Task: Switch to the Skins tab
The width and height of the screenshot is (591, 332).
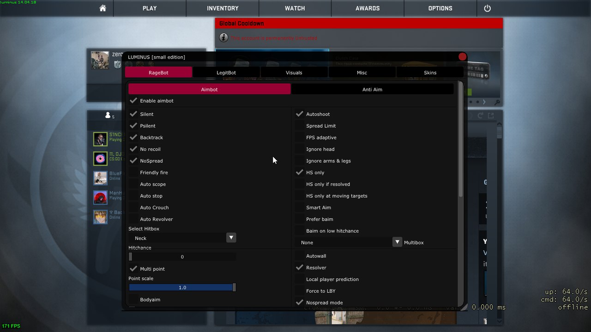Action: point(430,72)
